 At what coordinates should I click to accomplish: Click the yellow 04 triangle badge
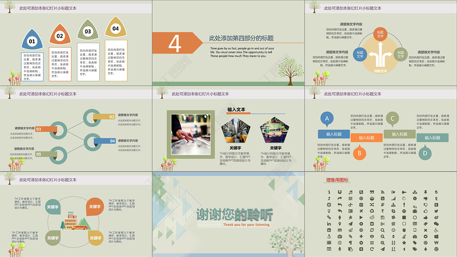point(116,28)
